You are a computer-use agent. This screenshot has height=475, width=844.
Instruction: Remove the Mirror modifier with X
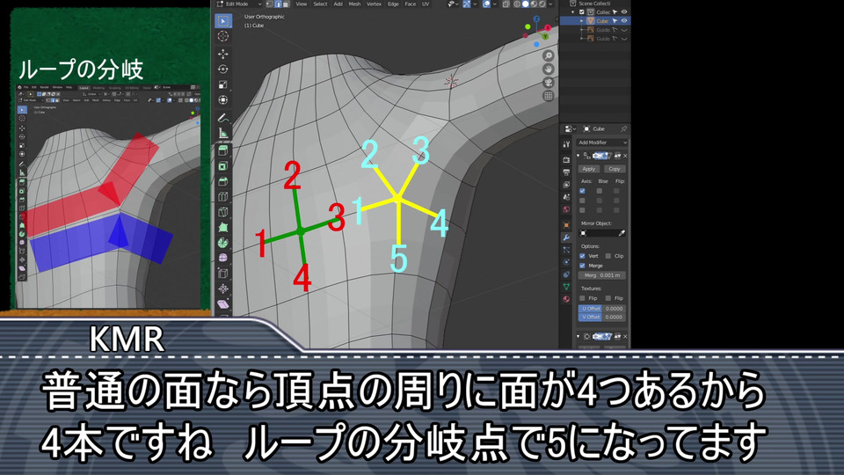[x=625, y=156]
